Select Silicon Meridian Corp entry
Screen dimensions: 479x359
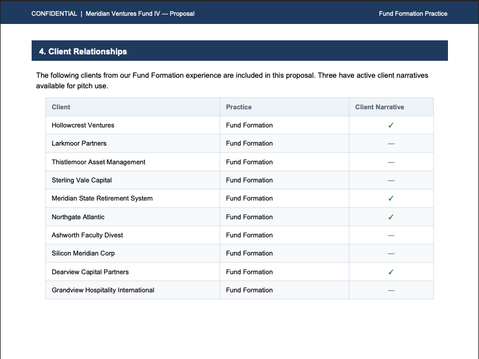[x=83, y=253]
